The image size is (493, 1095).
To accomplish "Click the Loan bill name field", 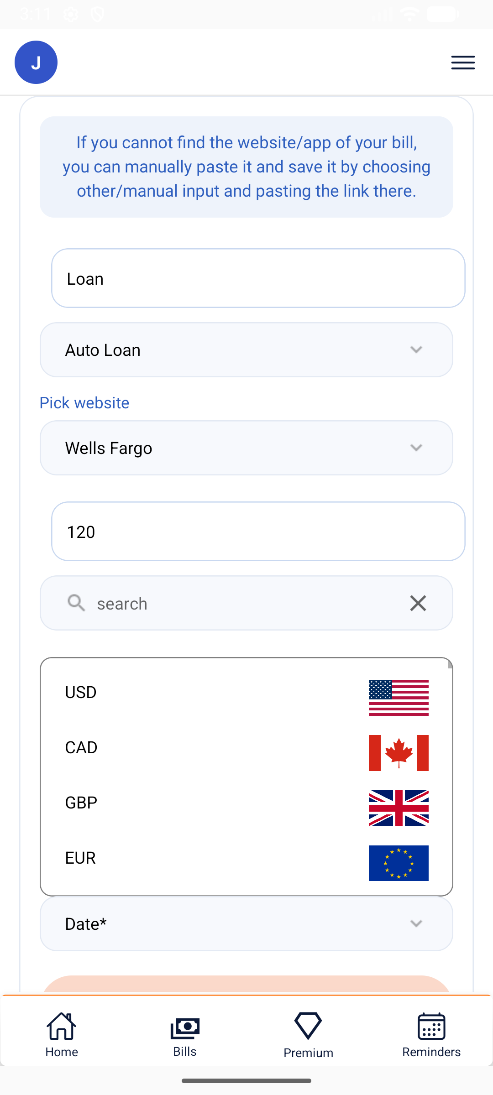I will coord(258,278).
